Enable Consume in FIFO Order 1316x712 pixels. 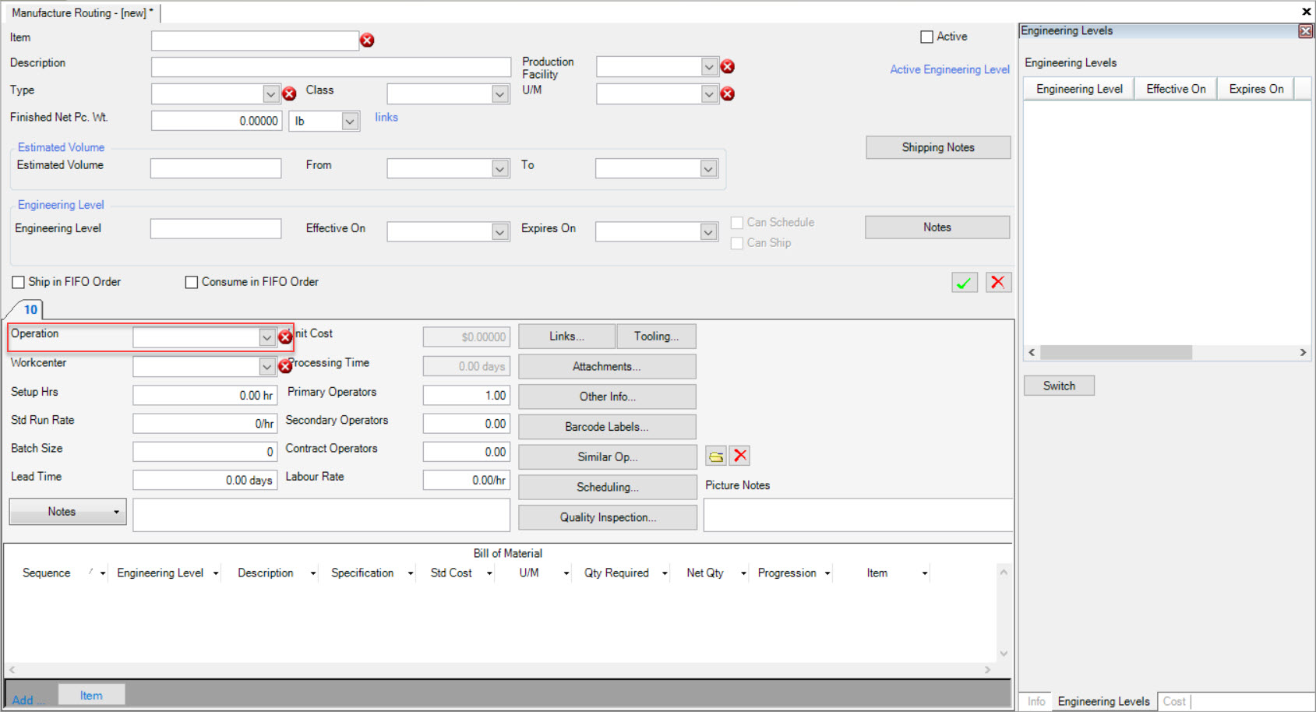[x=191, y=282]
